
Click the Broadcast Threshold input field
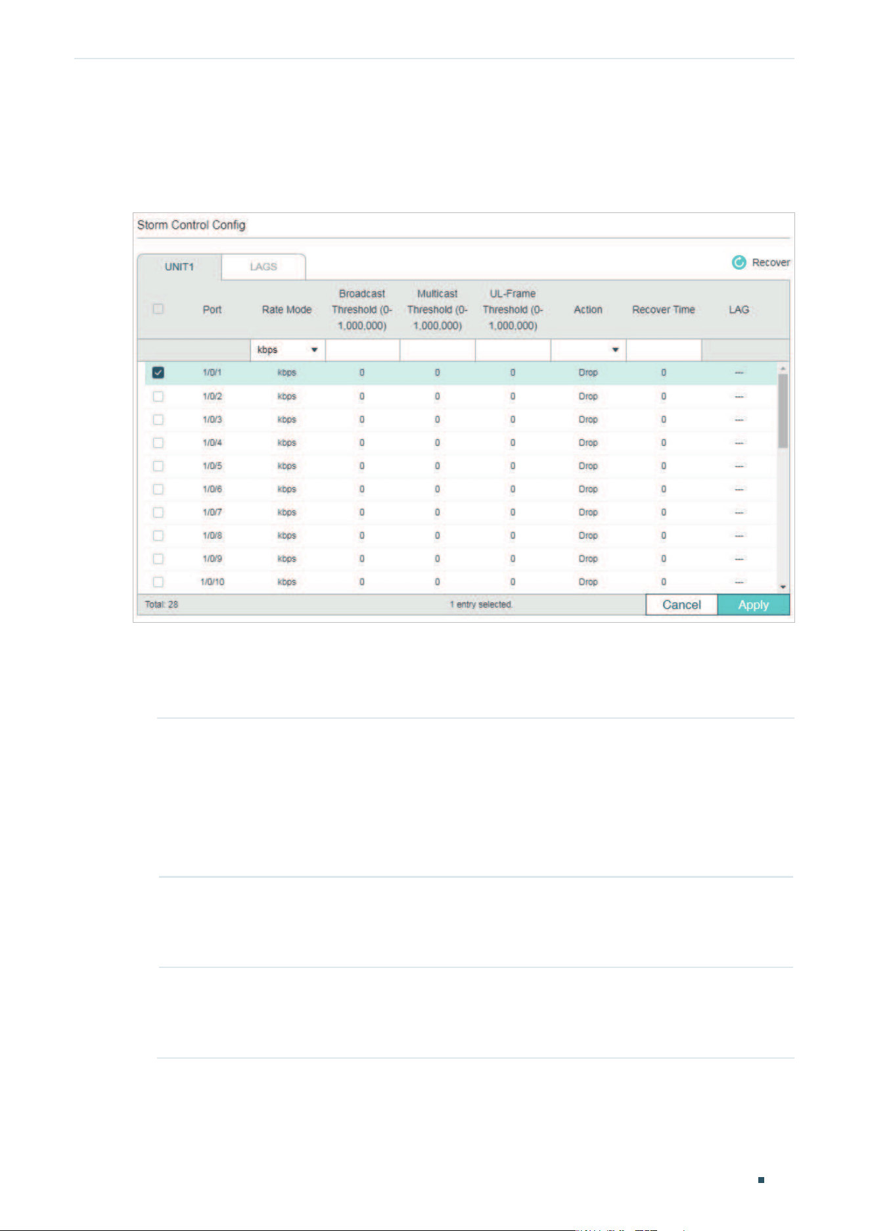pyautogui.click(x=363, y=350)
